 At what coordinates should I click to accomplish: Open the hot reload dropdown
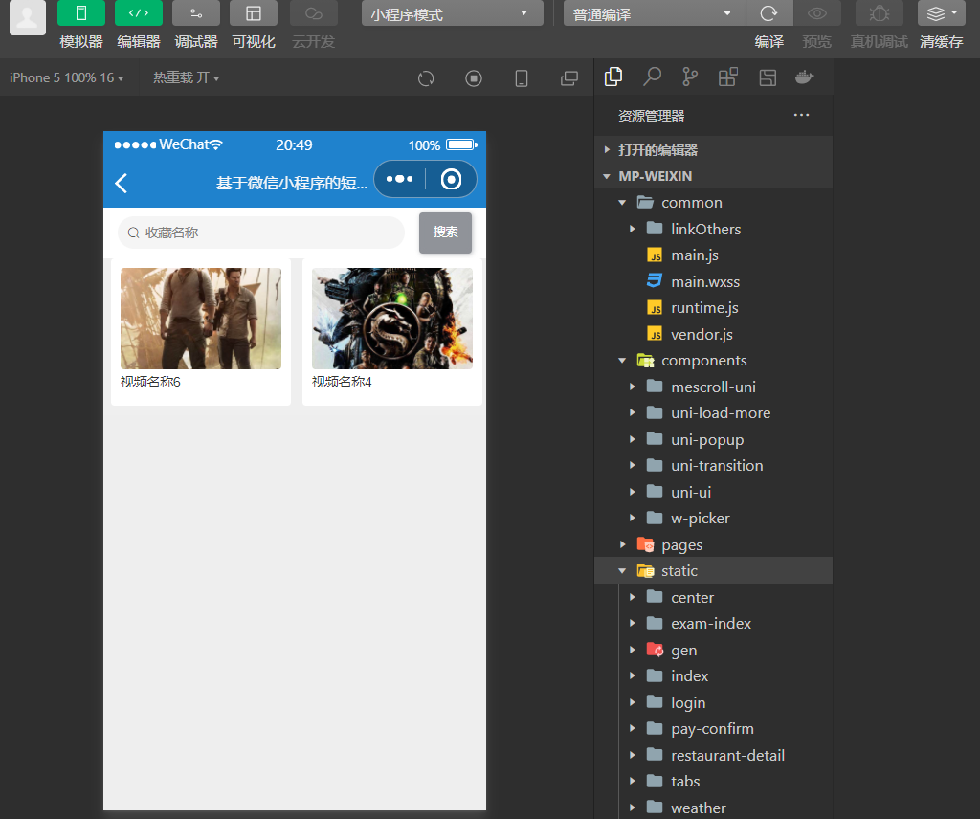pyautogui.click(x=187, y=78)
